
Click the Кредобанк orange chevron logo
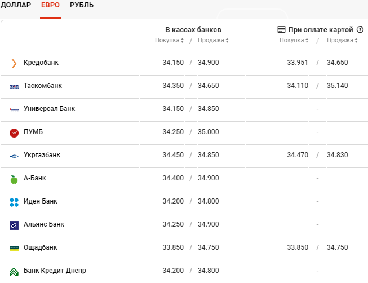click(x=14, y=63)
